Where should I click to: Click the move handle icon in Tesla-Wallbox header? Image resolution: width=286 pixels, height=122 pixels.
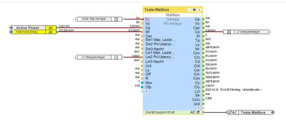189,10
